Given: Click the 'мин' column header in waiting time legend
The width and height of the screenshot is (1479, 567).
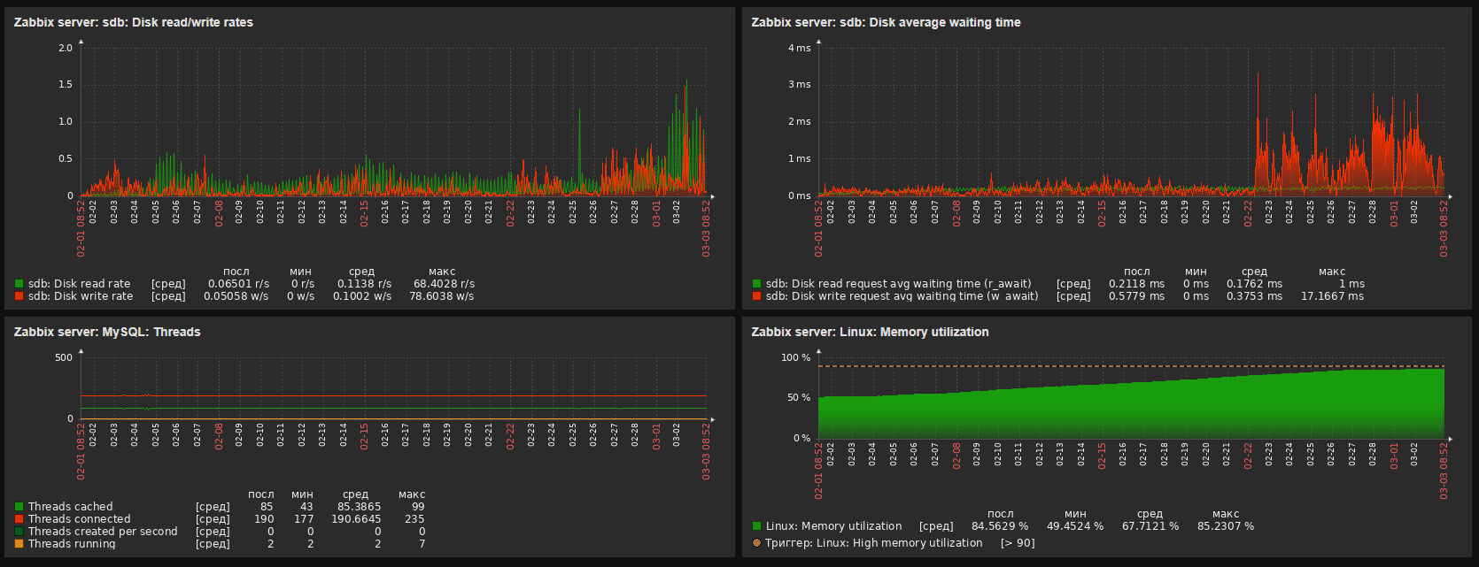Looking at the screenshot, I should click(1196, 272).
